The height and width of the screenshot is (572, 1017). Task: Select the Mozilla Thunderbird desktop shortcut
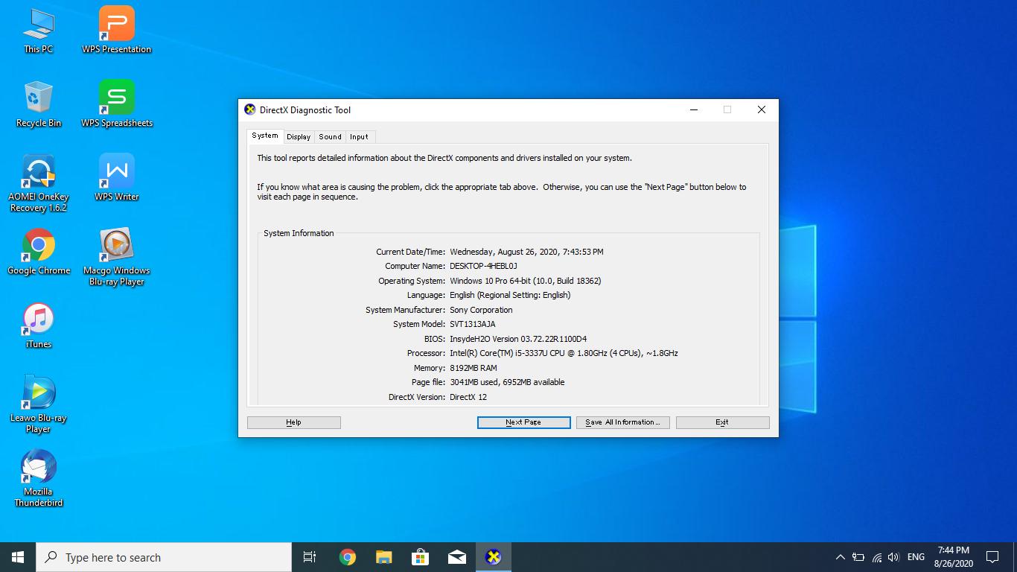coord(38,478)
